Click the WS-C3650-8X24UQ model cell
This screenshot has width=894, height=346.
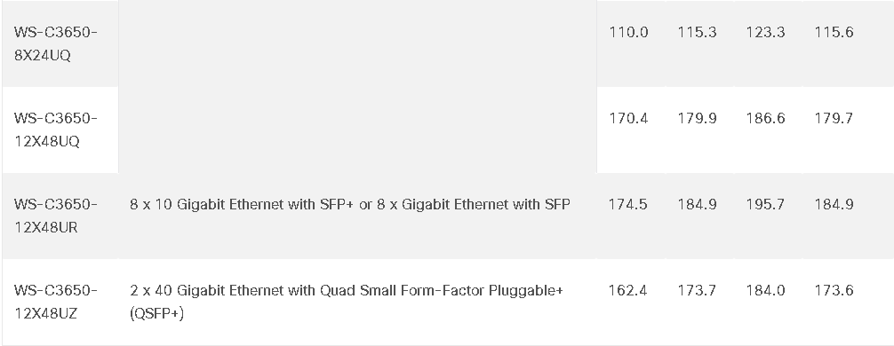tap(56, 43)
